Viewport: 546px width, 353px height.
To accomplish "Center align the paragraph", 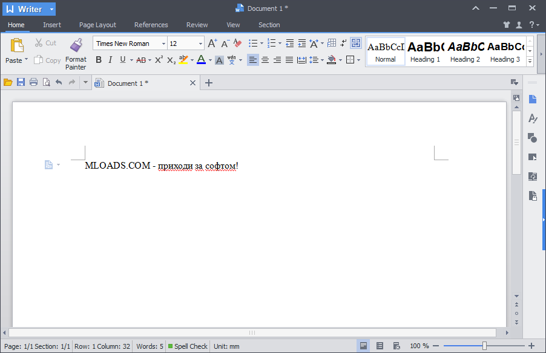I will [x=265, y=60].
